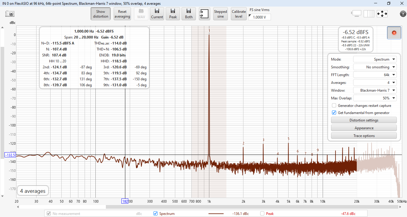Change Averages dropdown value
The width and height of the screenshot is (407, 217).
(375, 83)
